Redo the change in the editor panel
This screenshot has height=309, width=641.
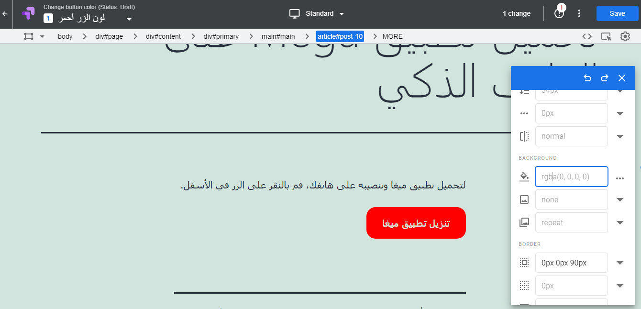point(605,78)
